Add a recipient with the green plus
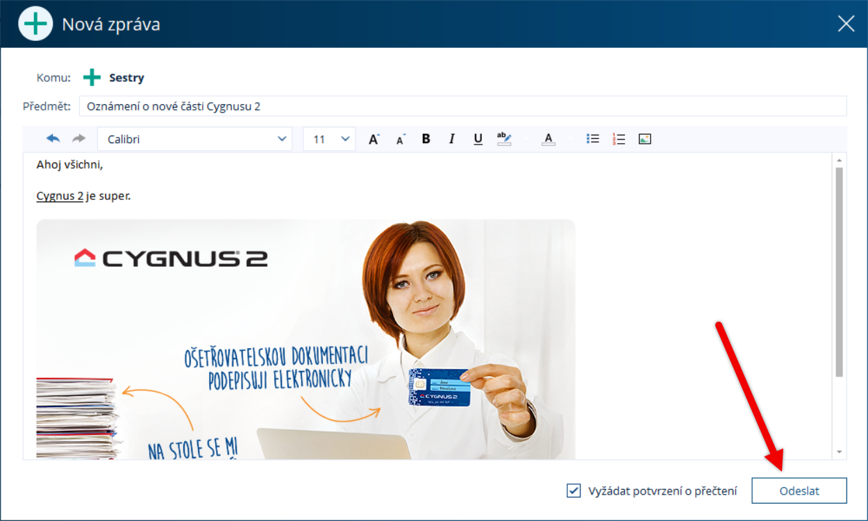Viewport: 868px width, 521px height. (x=92, y=78)
